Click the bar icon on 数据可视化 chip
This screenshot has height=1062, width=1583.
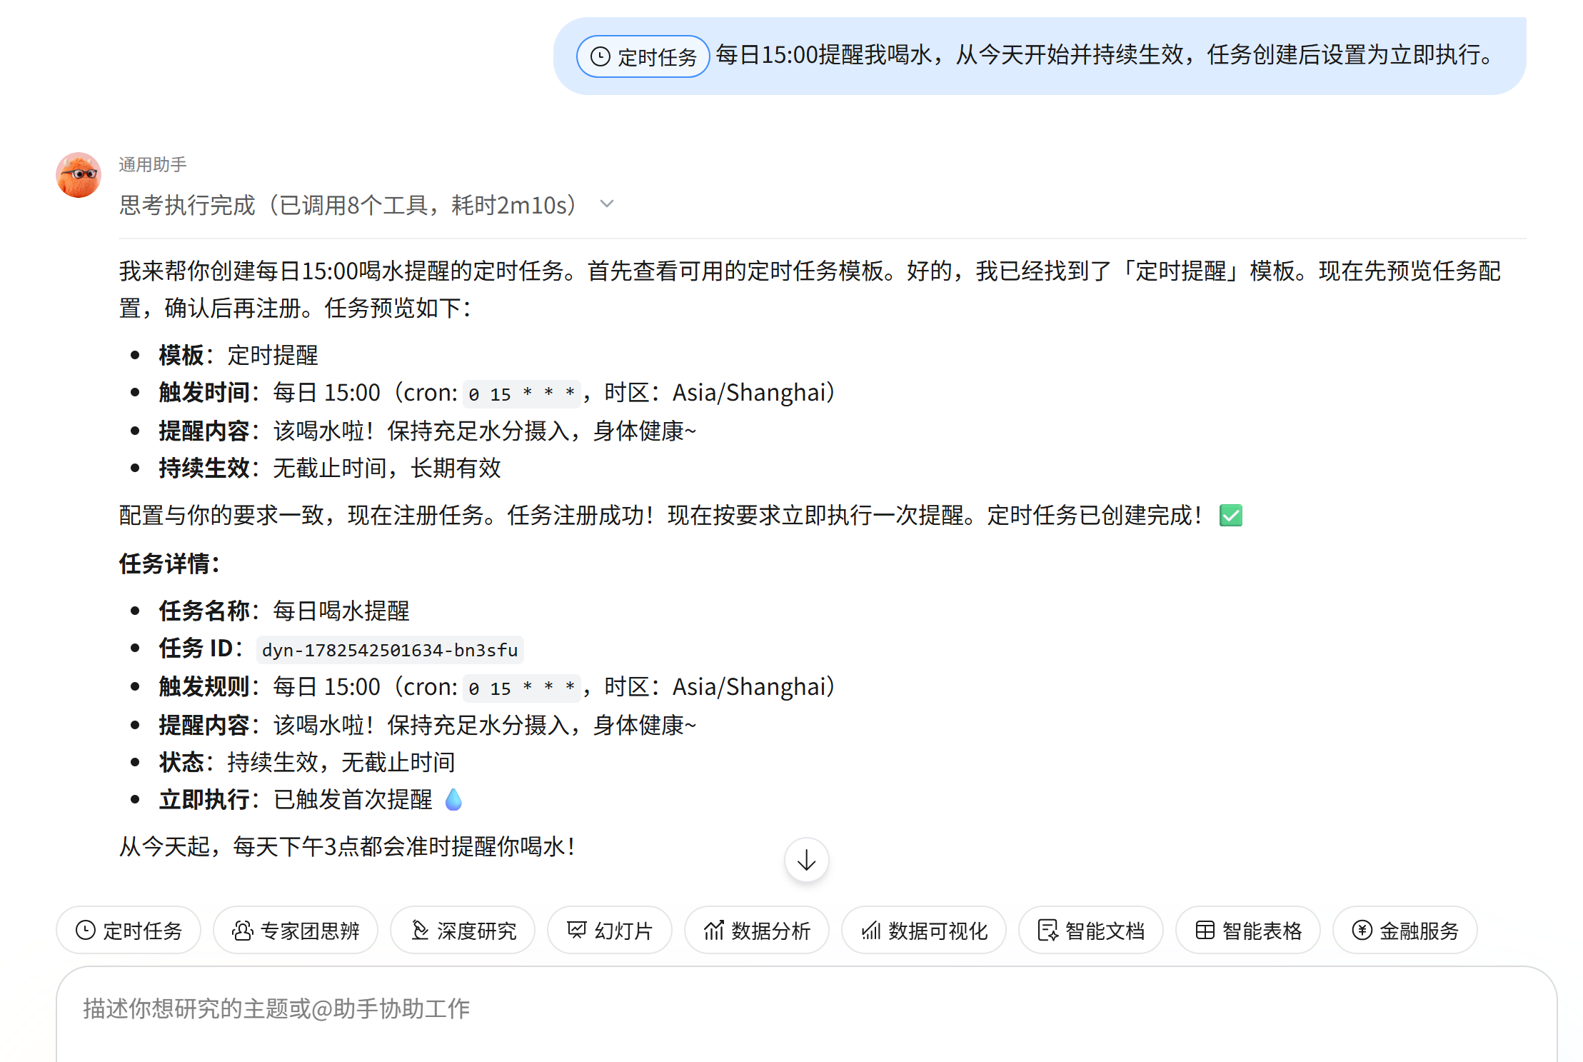(x=871, y=930)
